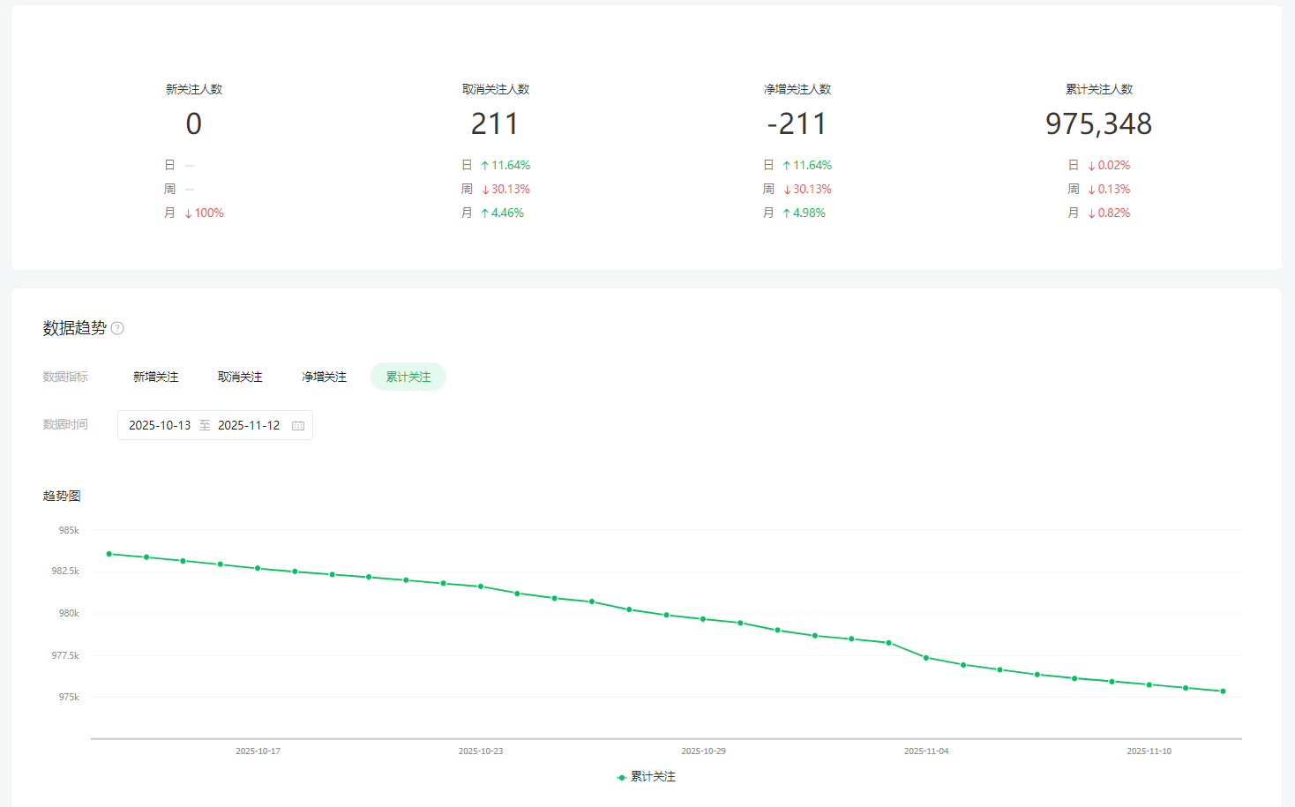
Task: Click the green legend marker for 累计关注
Action: 622,777
